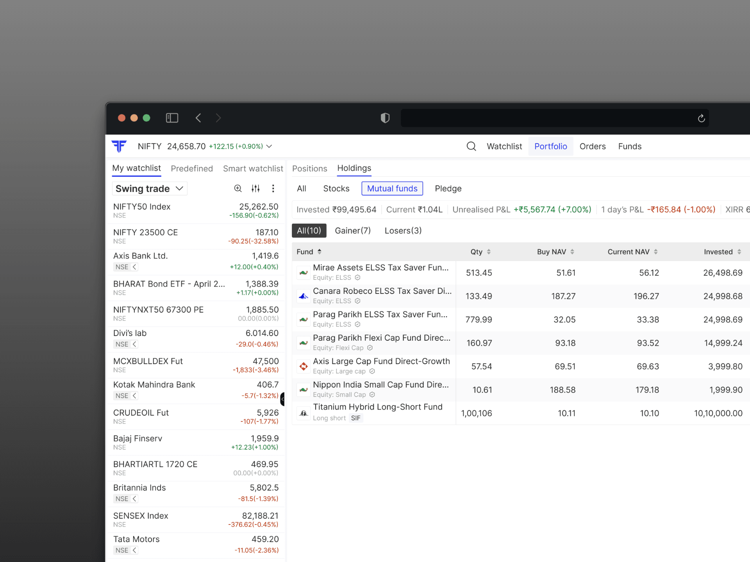Click the browser sidebar toggle icon
Image resolution: width=750 pixels, height=562 pixels.
coord(172,118)
